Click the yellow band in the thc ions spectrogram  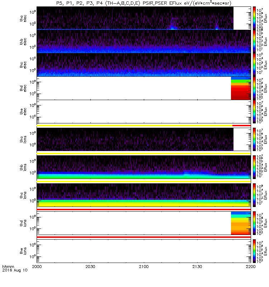[x=144, y=204]
